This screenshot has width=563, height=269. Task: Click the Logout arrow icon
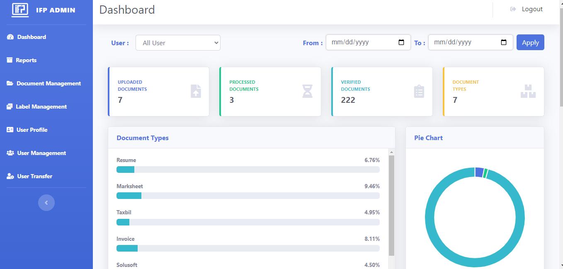click(513, 9)
